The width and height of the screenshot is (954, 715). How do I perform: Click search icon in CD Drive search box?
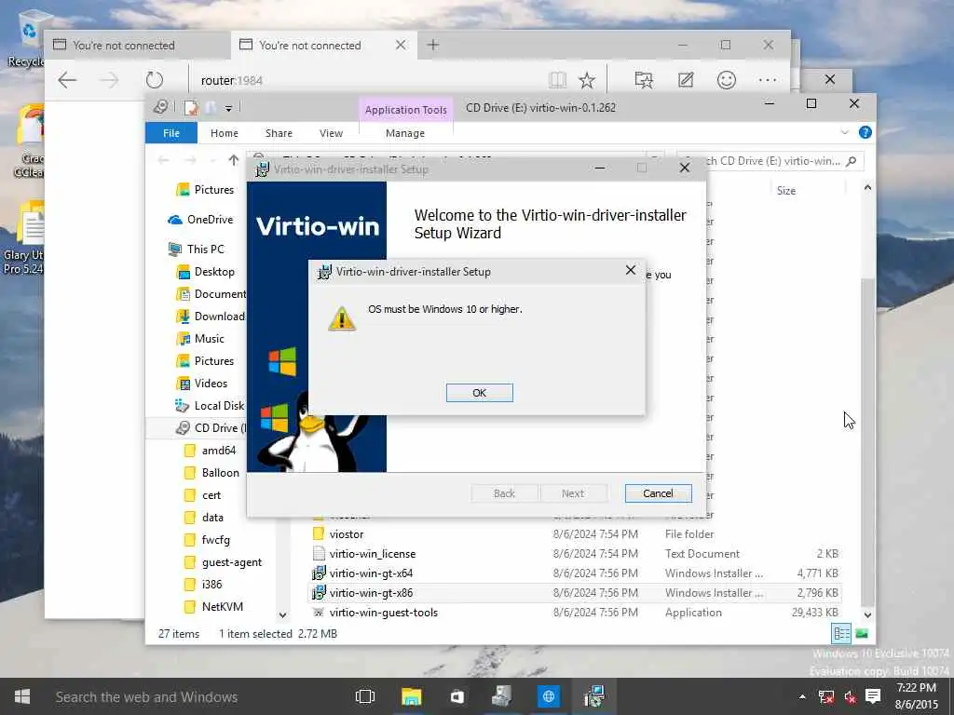point(852,160)
